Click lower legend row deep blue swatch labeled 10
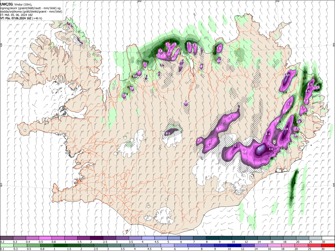Screen dimensions: 335x251 tap(234, 245)
